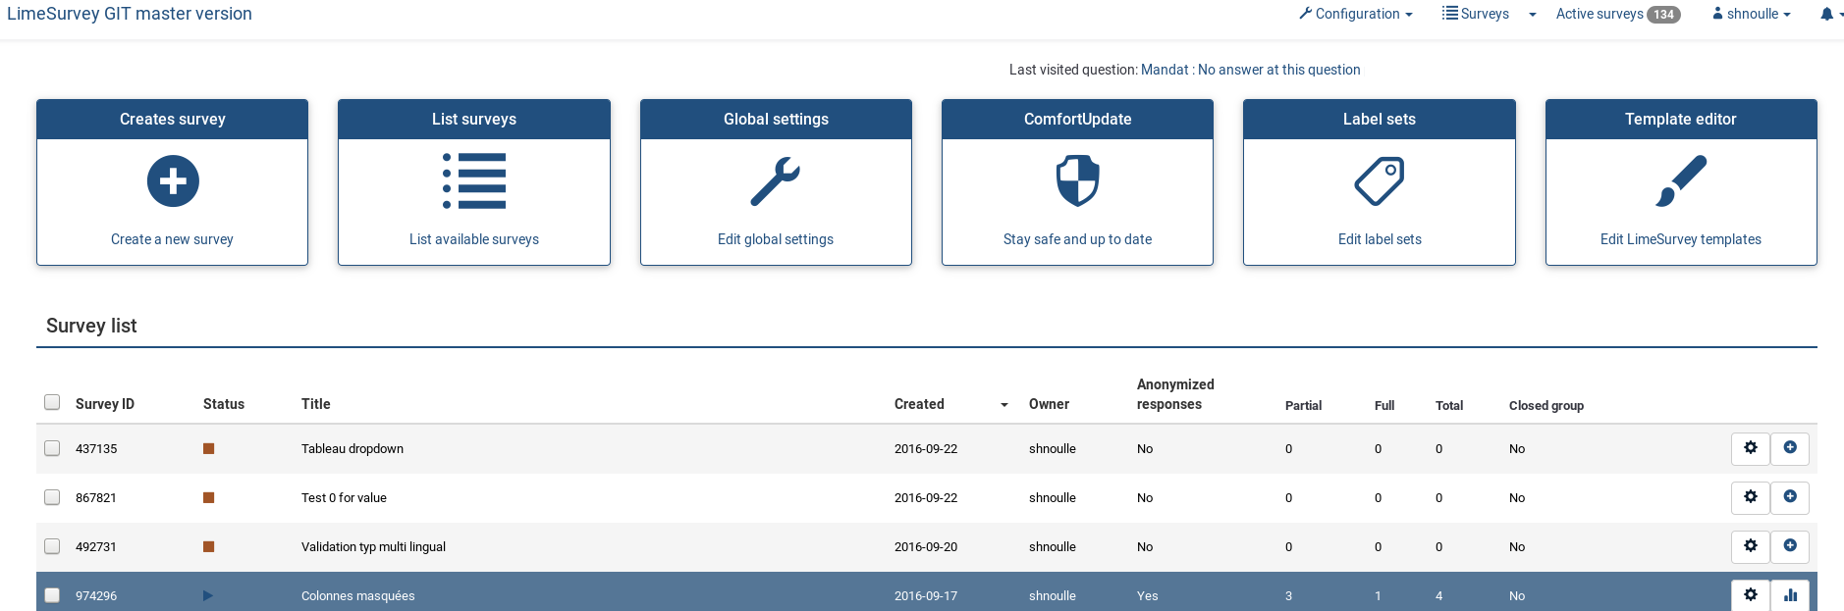Viewport: 1844px width, 611px height.
Task: Click the notification bell icon
Action: (1826, 15)
